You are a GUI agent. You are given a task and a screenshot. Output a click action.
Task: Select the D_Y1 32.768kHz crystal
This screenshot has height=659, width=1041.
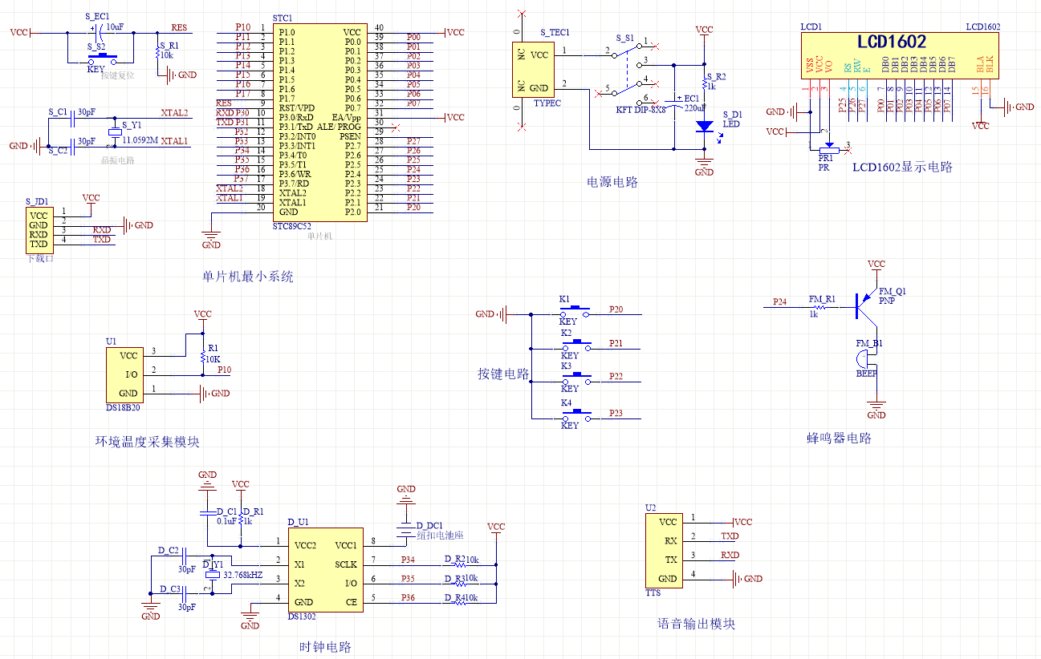[x=212, y=574]
